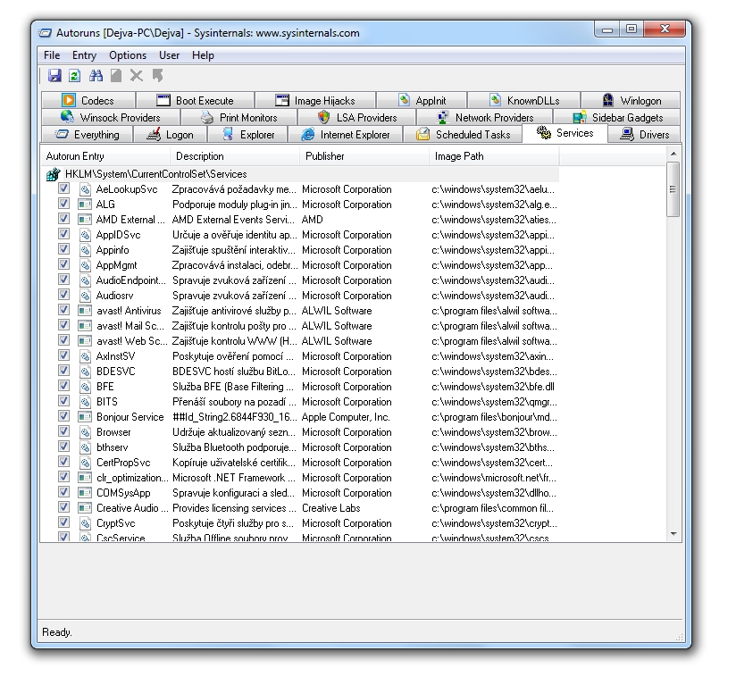Click the Refresh toolbar icon

click(x=75, y=76)
